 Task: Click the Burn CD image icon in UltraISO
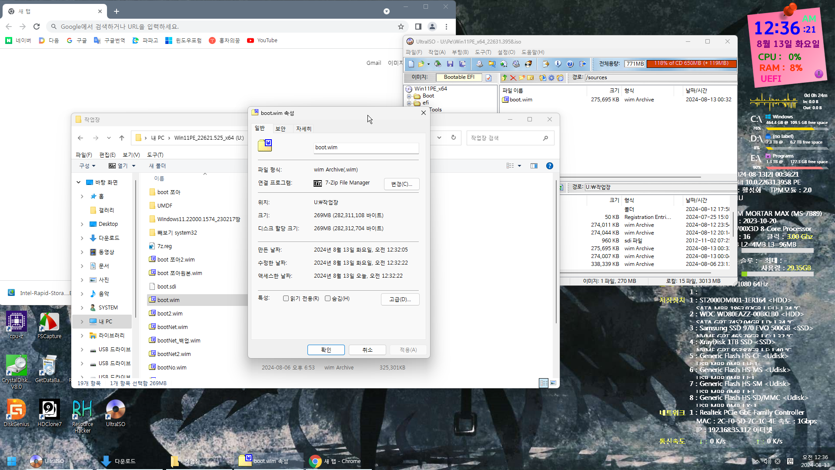tap(528, 64)
